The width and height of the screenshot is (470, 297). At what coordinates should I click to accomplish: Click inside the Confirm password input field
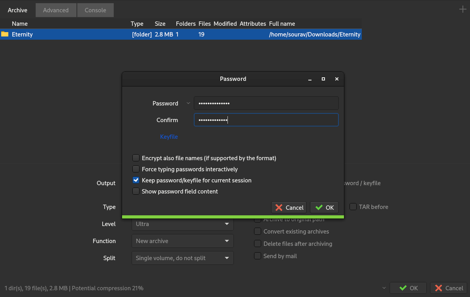pyautogui.click(x=266, y=119)
